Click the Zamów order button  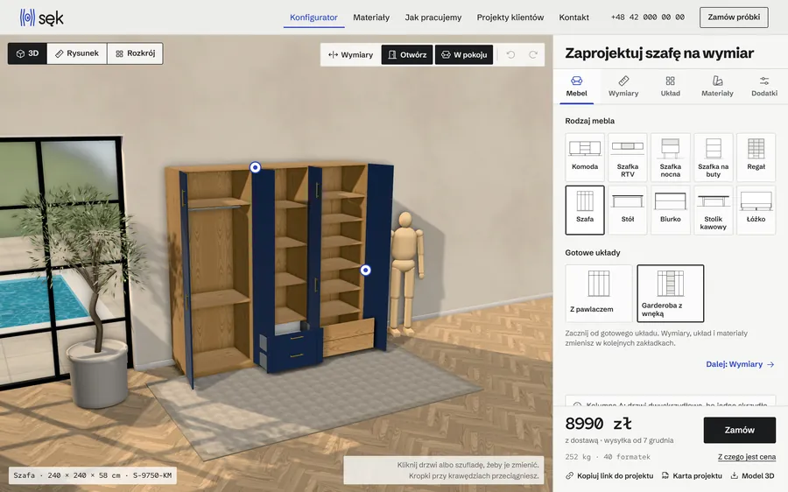click(739, 430)
